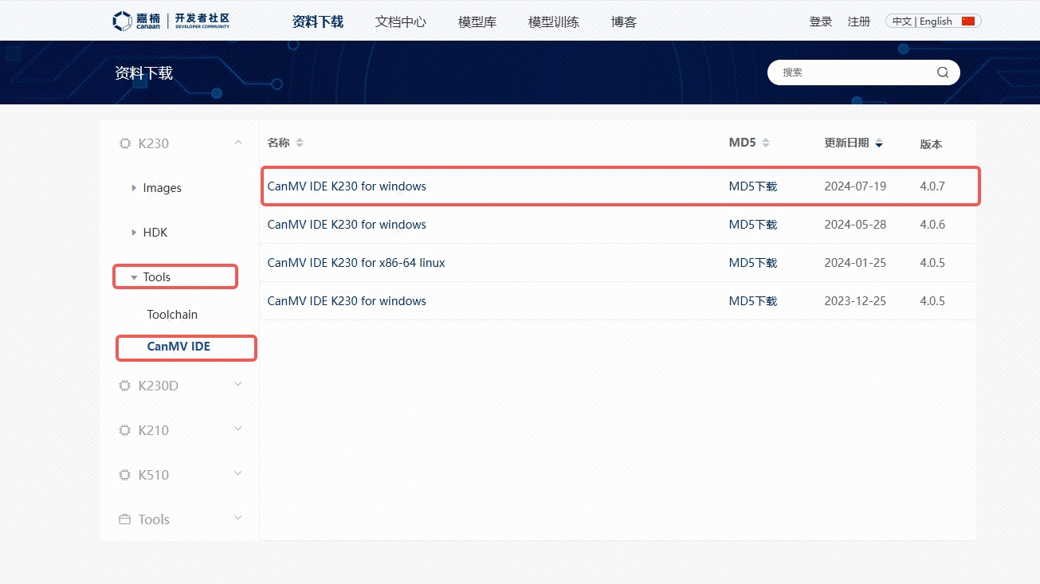
Task: Click MD5下载 for 2023-12-25 row
Action: point(753,301)
